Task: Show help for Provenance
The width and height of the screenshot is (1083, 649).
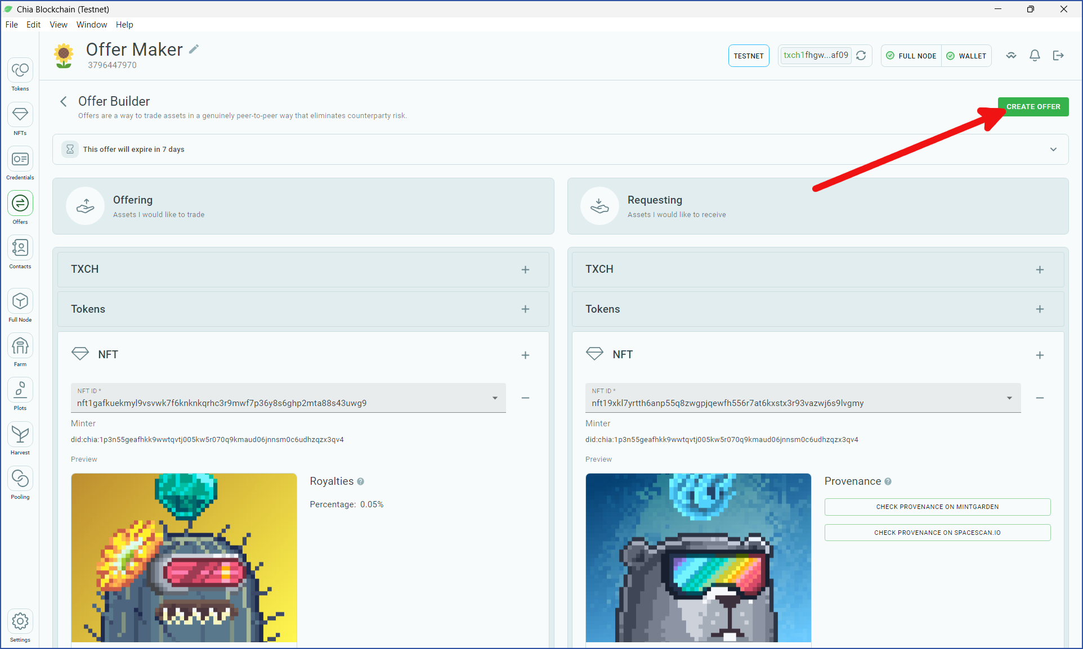Action: (x=888, y=481)
